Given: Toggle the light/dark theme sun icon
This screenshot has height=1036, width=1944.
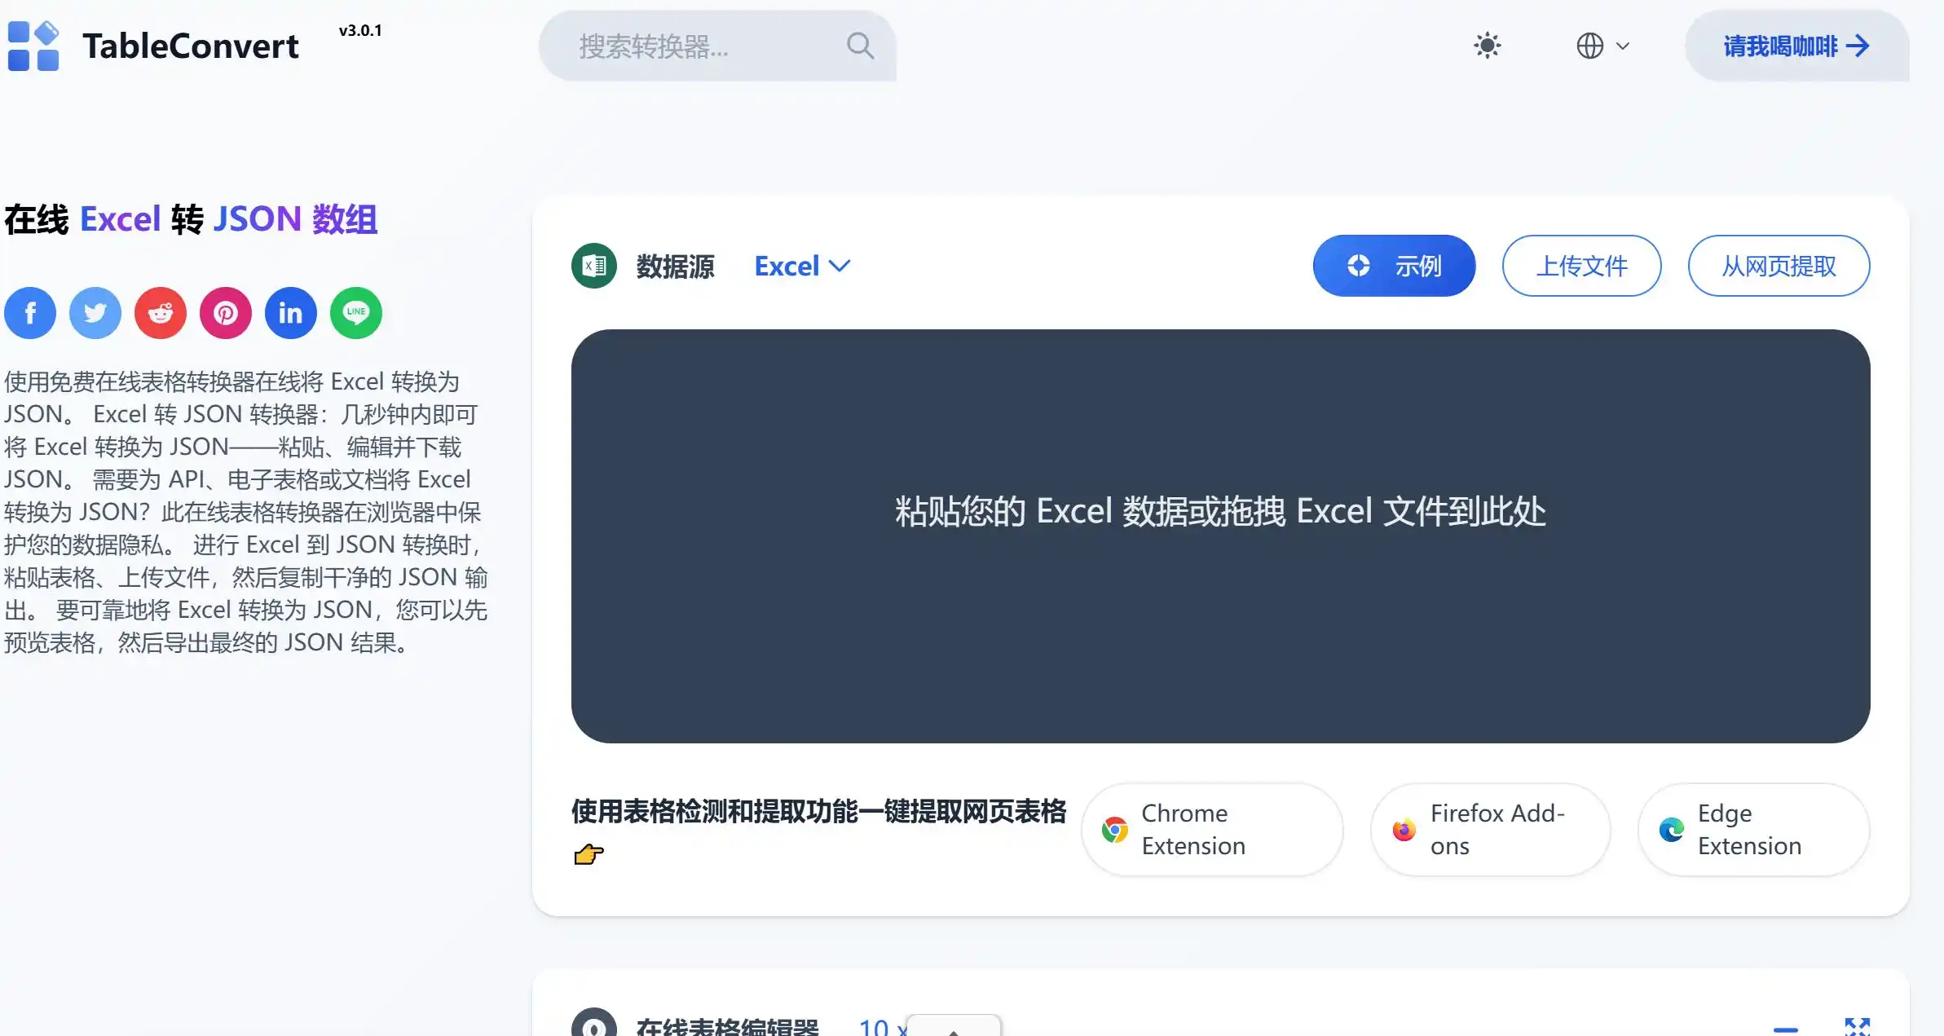Looking at the screenshot, I should pyautogui.click(x=1488, y=46).
